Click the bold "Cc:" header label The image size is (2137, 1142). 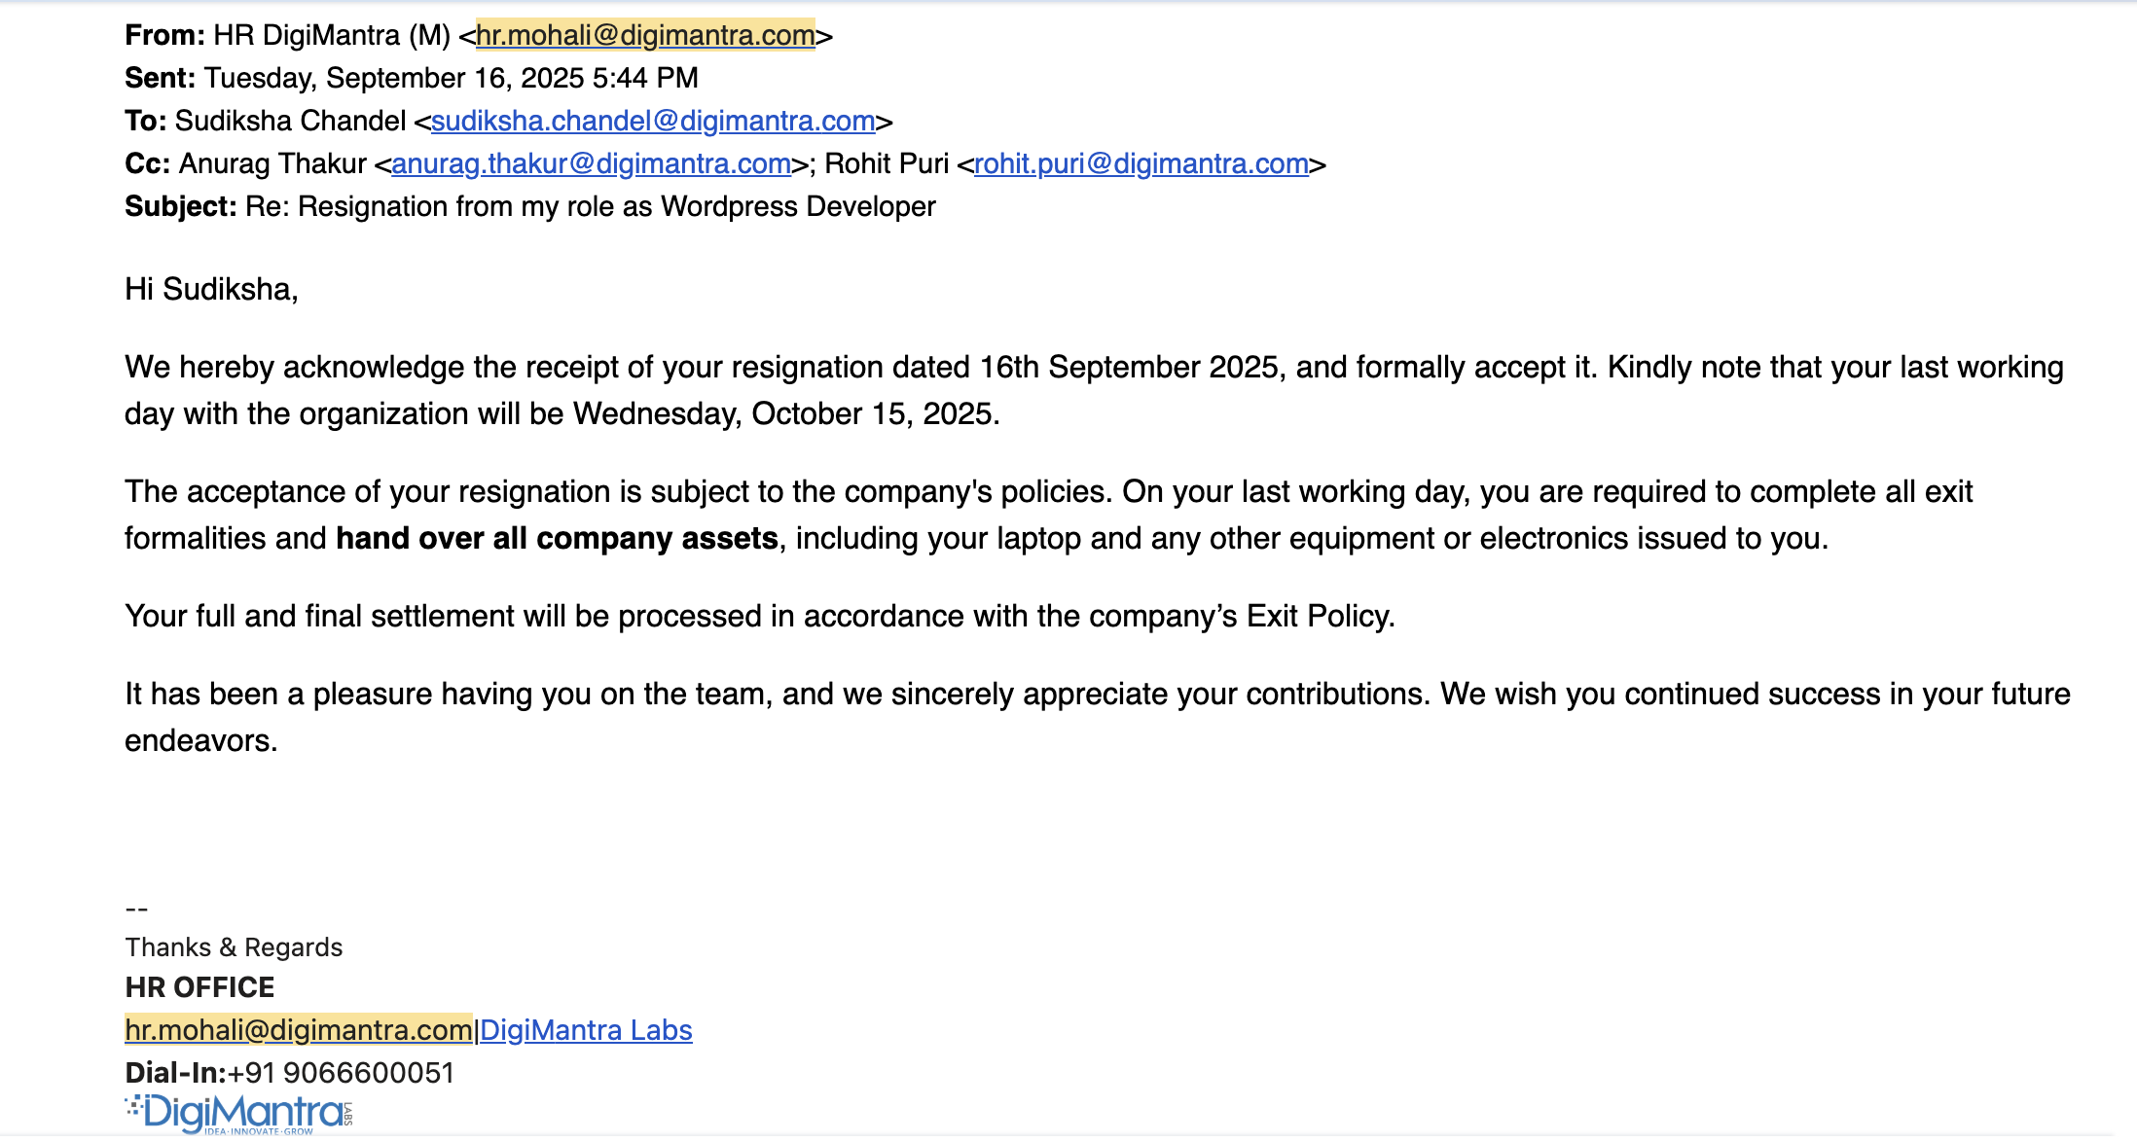click(148, 164)
